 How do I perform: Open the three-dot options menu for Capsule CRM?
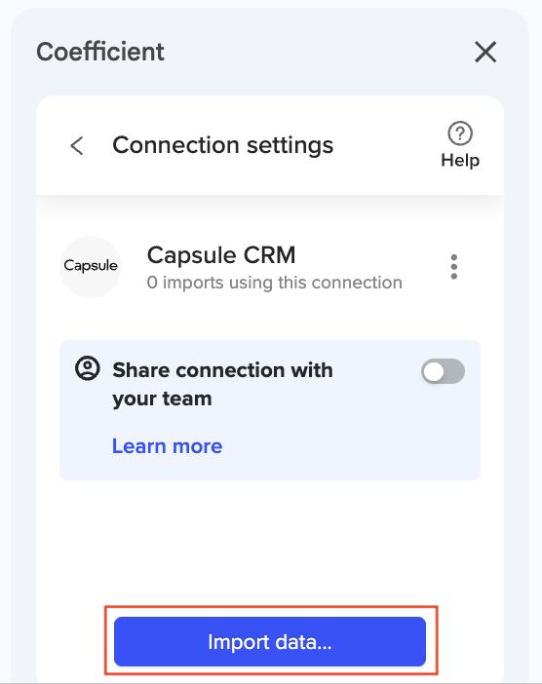coord(454,267)
